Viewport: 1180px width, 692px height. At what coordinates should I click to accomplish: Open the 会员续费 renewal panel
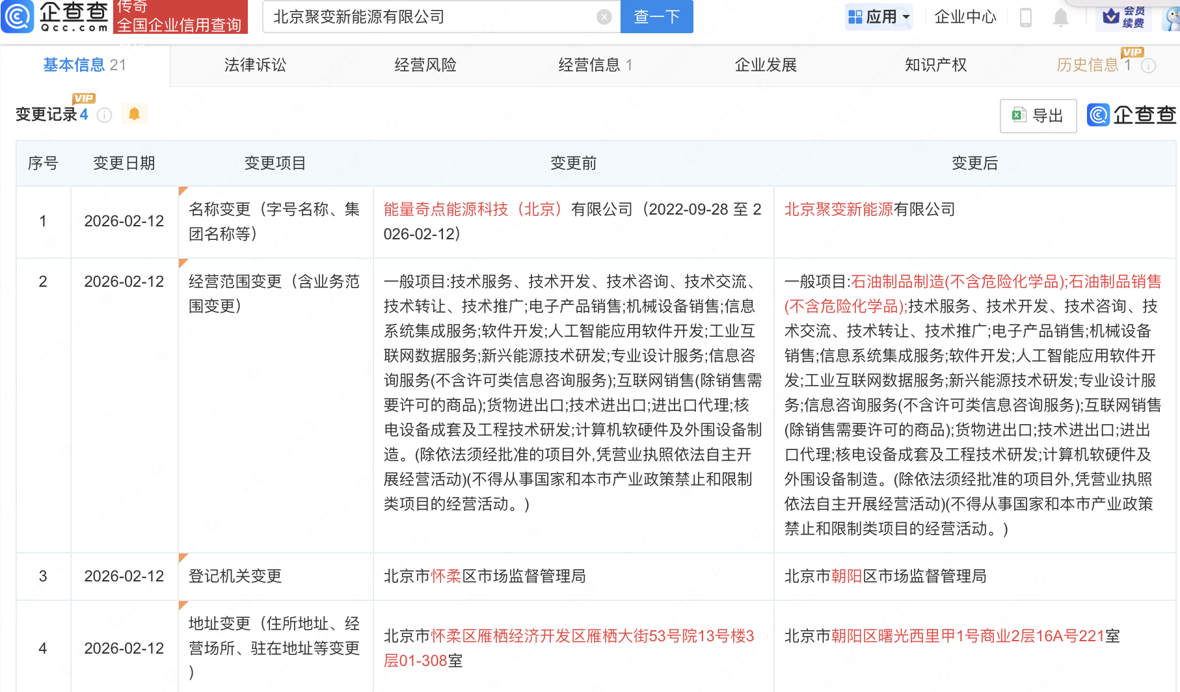[1124, 18]
